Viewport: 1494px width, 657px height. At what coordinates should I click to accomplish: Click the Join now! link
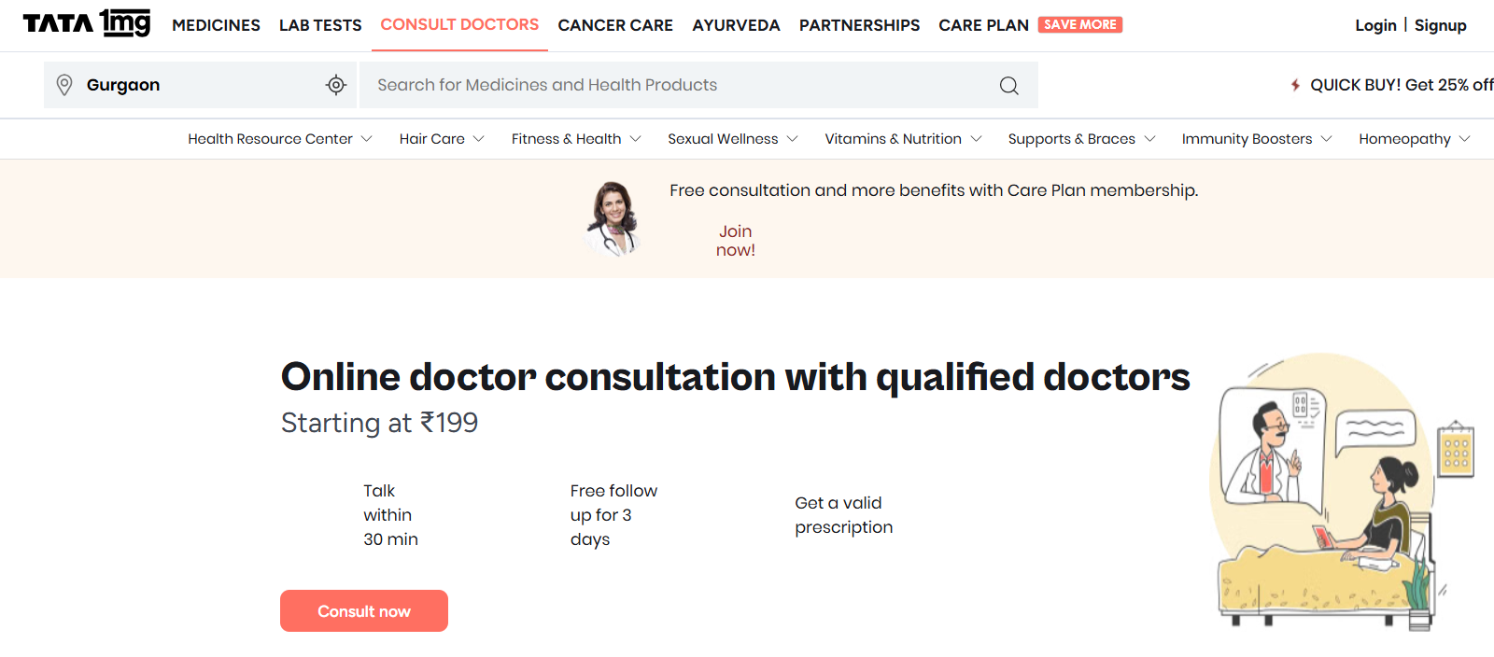pyautogui.click(x=735, y=241)
